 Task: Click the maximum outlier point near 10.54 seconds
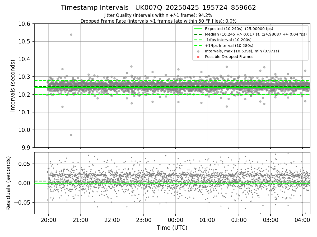coord(71,34)
